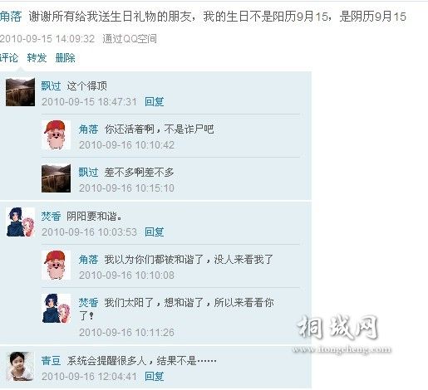Reply to 青豆's 系统会提醒很多人 comment
This screenshot has height=390, width=428.
[x=155, y=377]
